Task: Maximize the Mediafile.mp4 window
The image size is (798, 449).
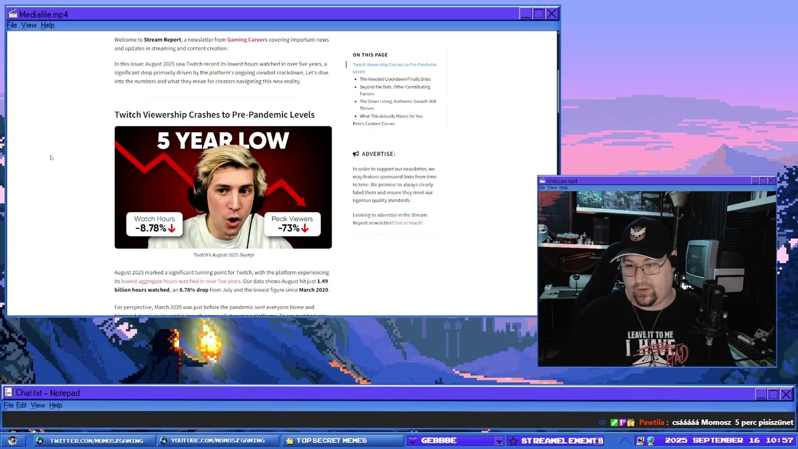Action: tap(539, 14)
